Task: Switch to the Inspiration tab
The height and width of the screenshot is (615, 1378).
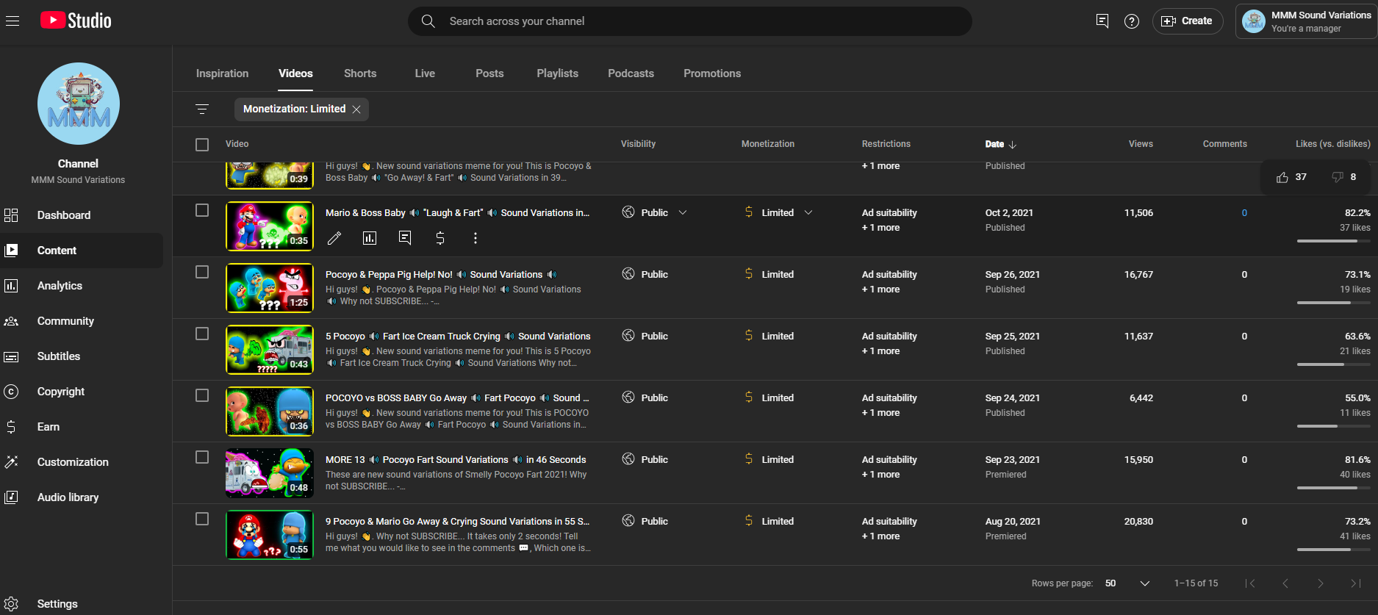Action: pyautogui.click(x=222, y=73)
